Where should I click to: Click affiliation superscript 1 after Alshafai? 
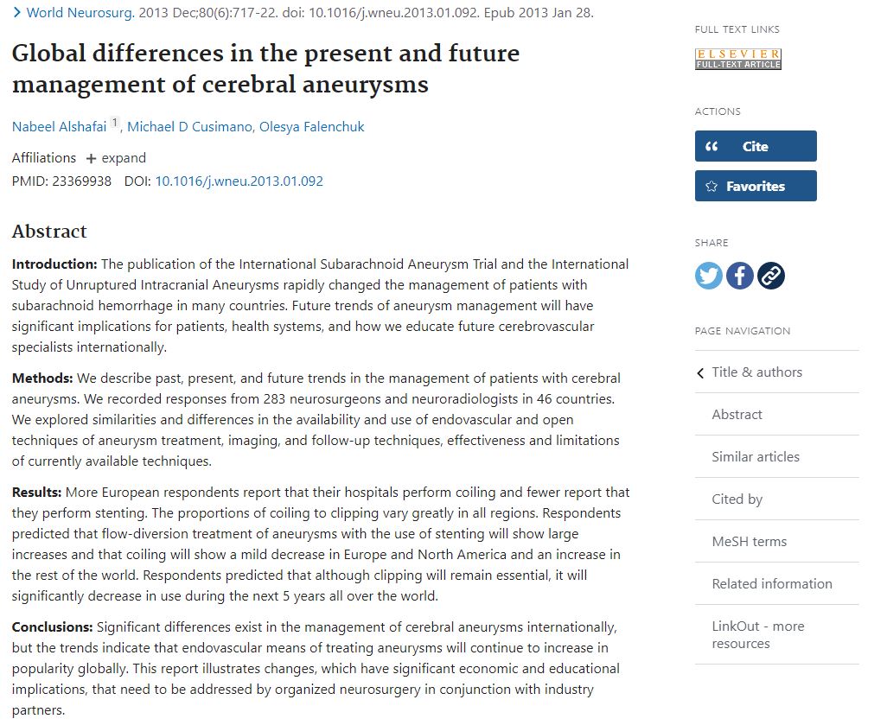click(x=115, y=124)
